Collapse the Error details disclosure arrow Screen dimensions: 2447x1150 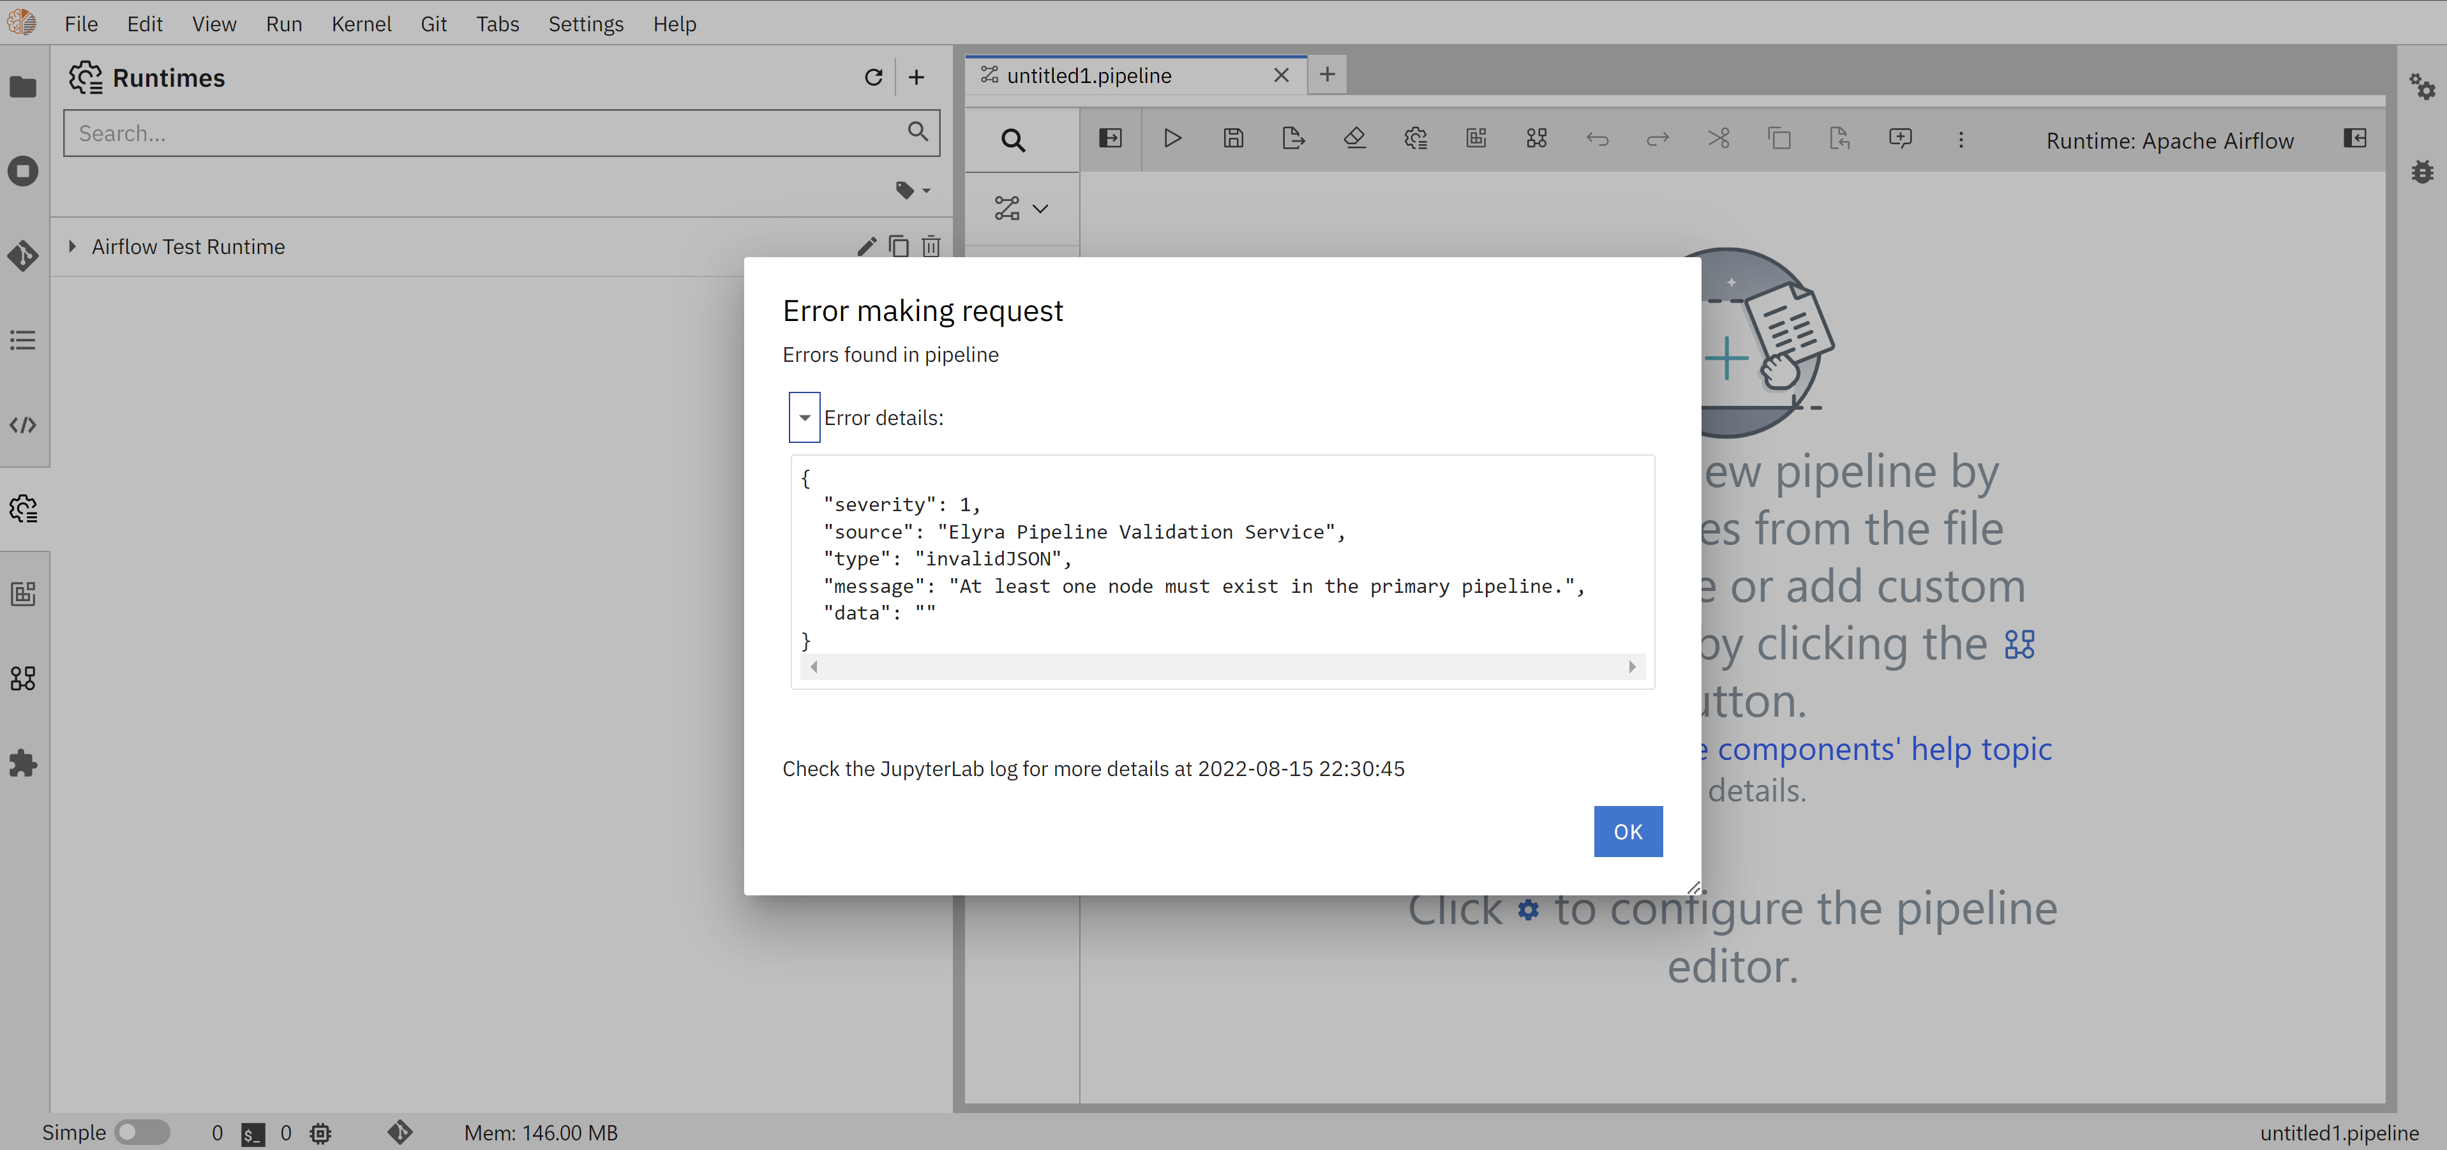[x=804, y=418]
